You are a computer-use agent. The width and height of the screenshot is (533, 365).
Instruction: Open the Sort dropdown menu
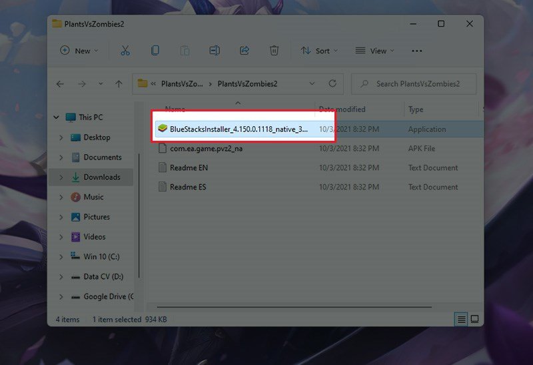pos(319,51)
